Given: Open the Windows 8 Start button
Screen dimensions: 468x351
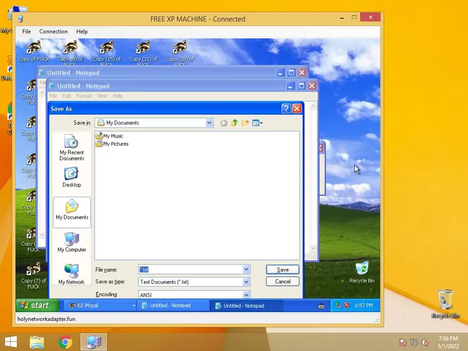Looking at the screenshot, I should pos(11,342).
